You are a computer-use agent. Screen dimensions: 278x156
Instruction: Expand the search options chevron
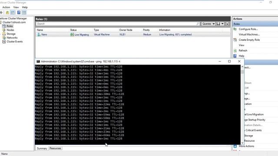[x=227, y=24]
